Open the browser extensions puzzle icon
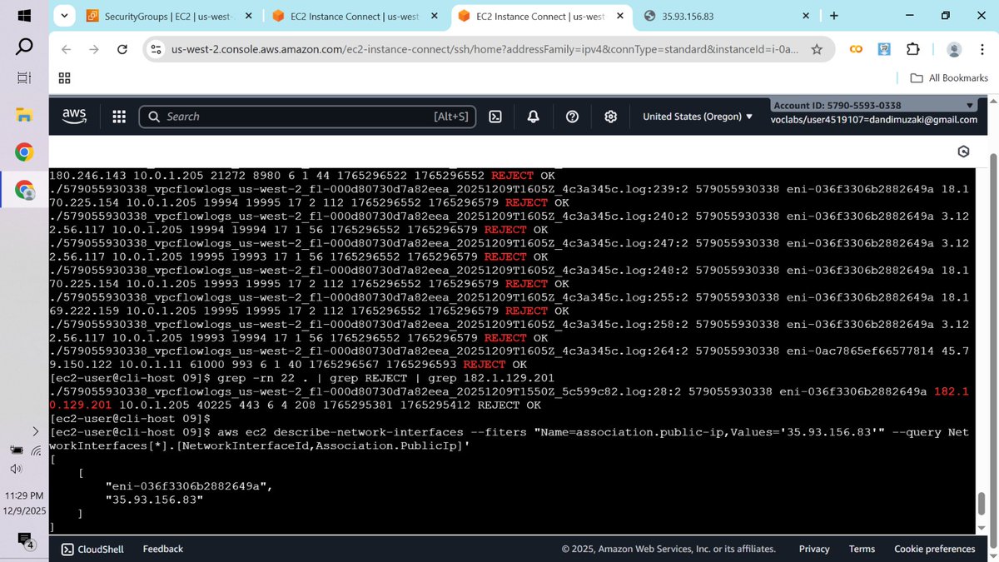This screenshot has width=999, height=562. pyautogui.click(x=913, y=50)
